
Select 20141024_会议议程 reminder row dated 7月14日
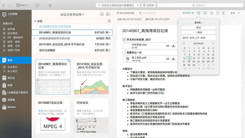pos(72,44)
